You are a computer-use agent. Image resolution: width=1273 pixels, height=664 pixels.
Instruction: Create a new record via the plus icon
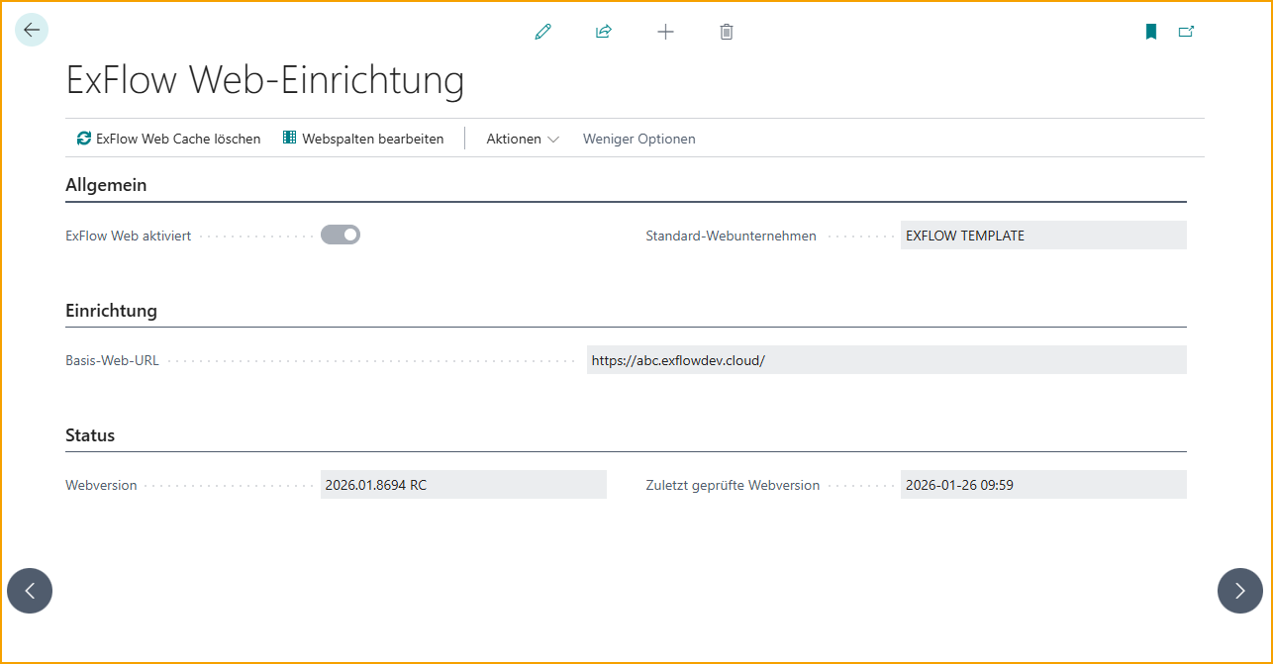665,31
